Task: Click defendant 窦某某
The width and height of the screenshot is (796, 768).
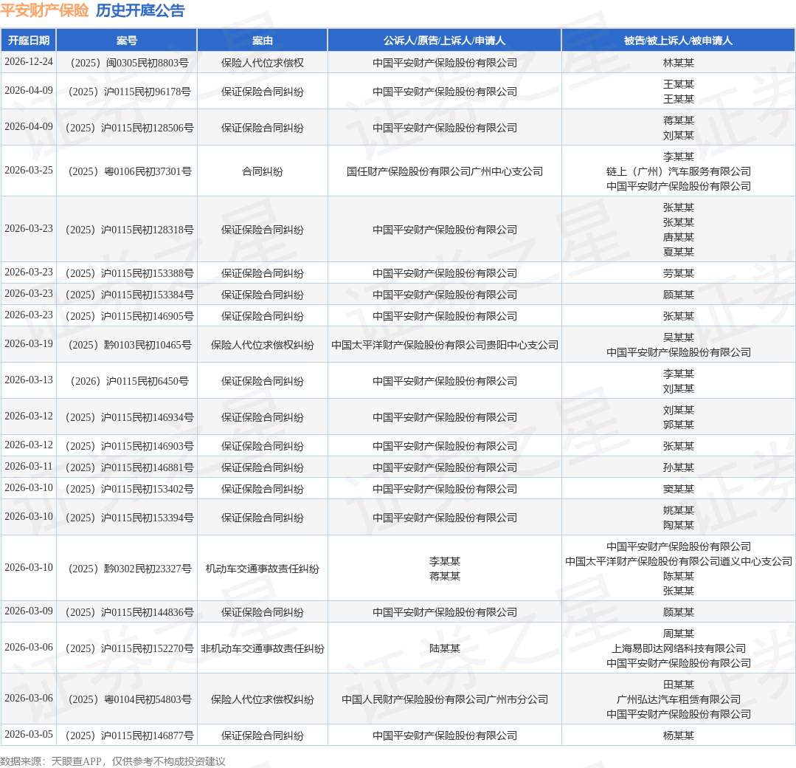Action: coord(678,489)
